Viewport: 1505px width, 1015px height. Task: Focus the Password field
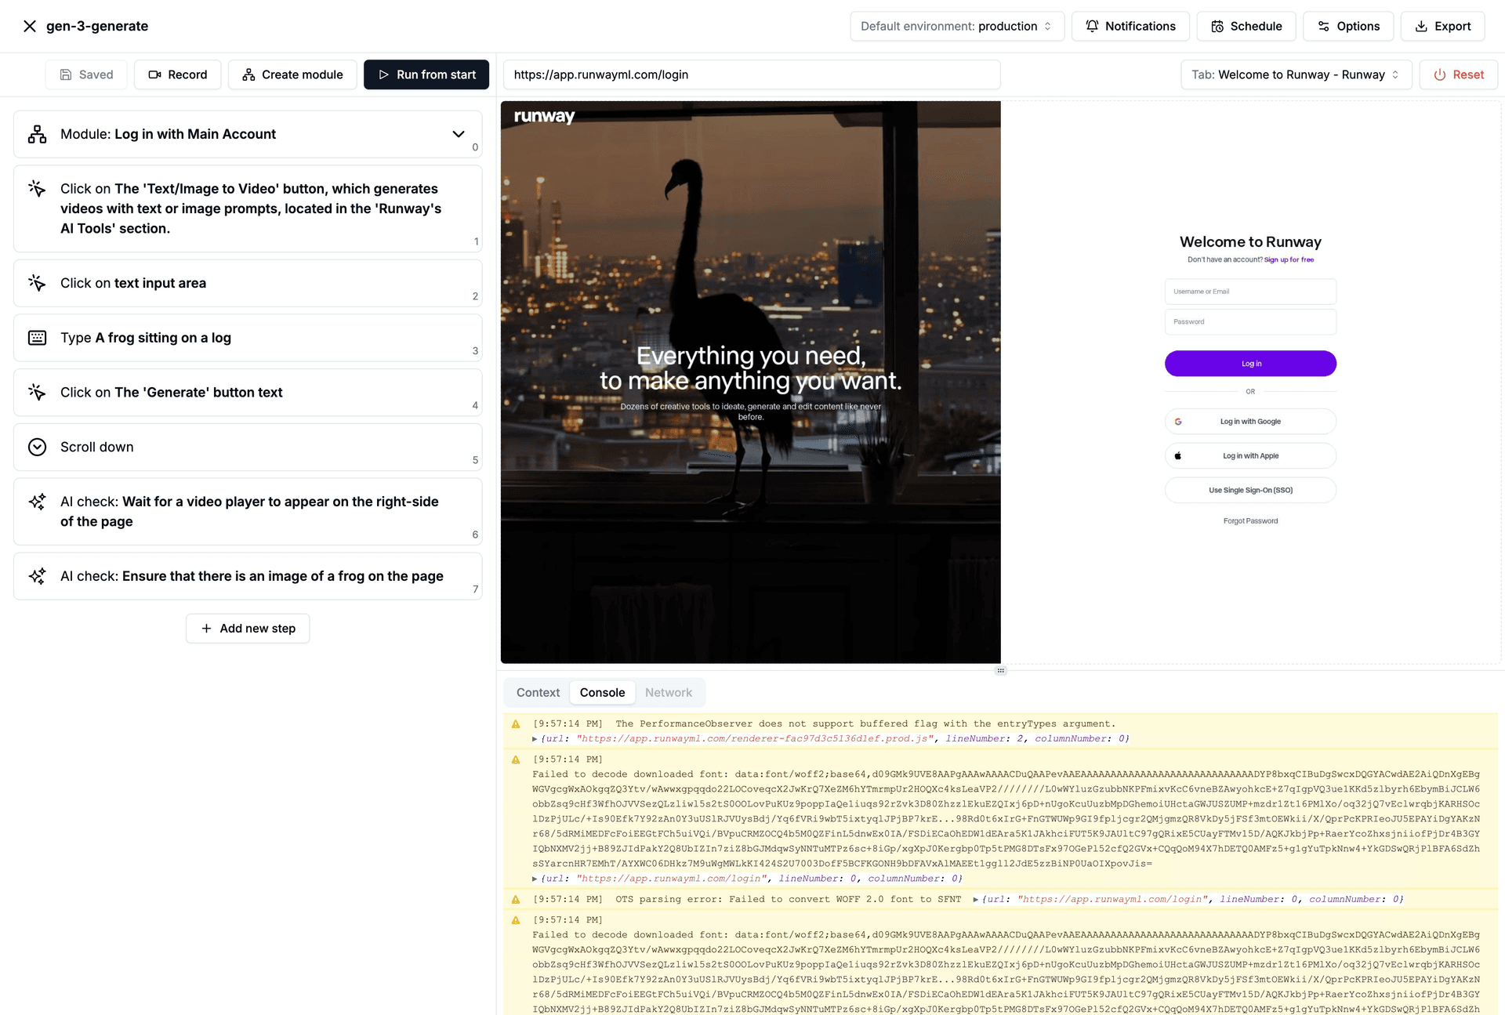tap(1250, 322)
